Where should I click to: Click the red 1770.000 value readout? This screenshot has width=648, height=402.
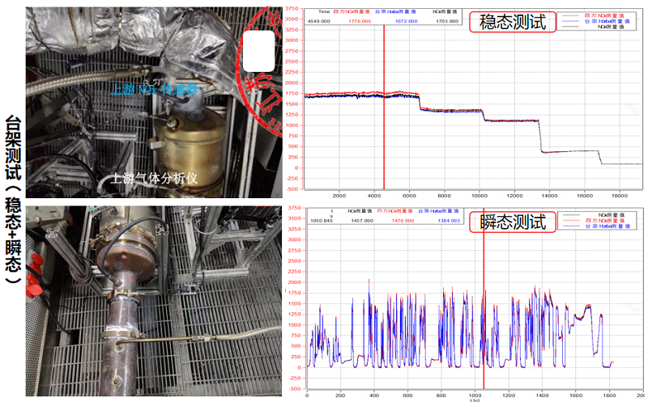pyautogui.click(x=360, y=21)
